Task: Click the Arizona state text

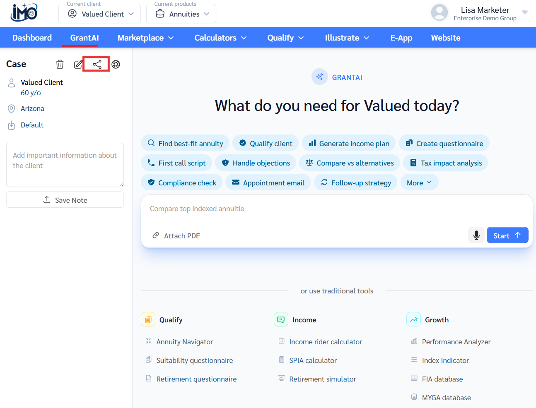Action: (32, 108)
